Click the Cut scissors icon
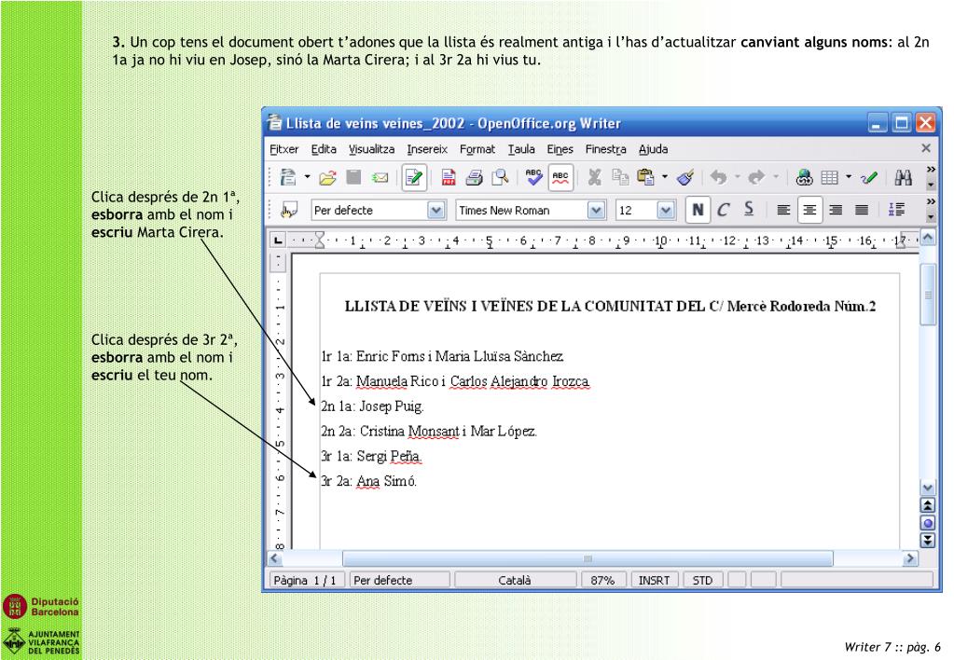 (594, 178)
